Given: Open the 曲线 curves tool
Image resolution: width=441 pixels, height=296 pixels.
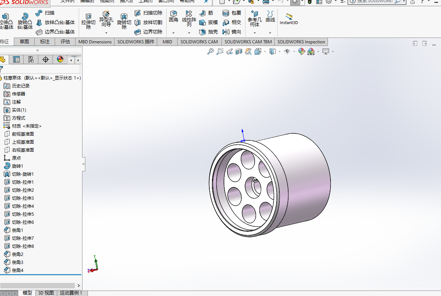Looking at the screenshot, I should [270, 17].
